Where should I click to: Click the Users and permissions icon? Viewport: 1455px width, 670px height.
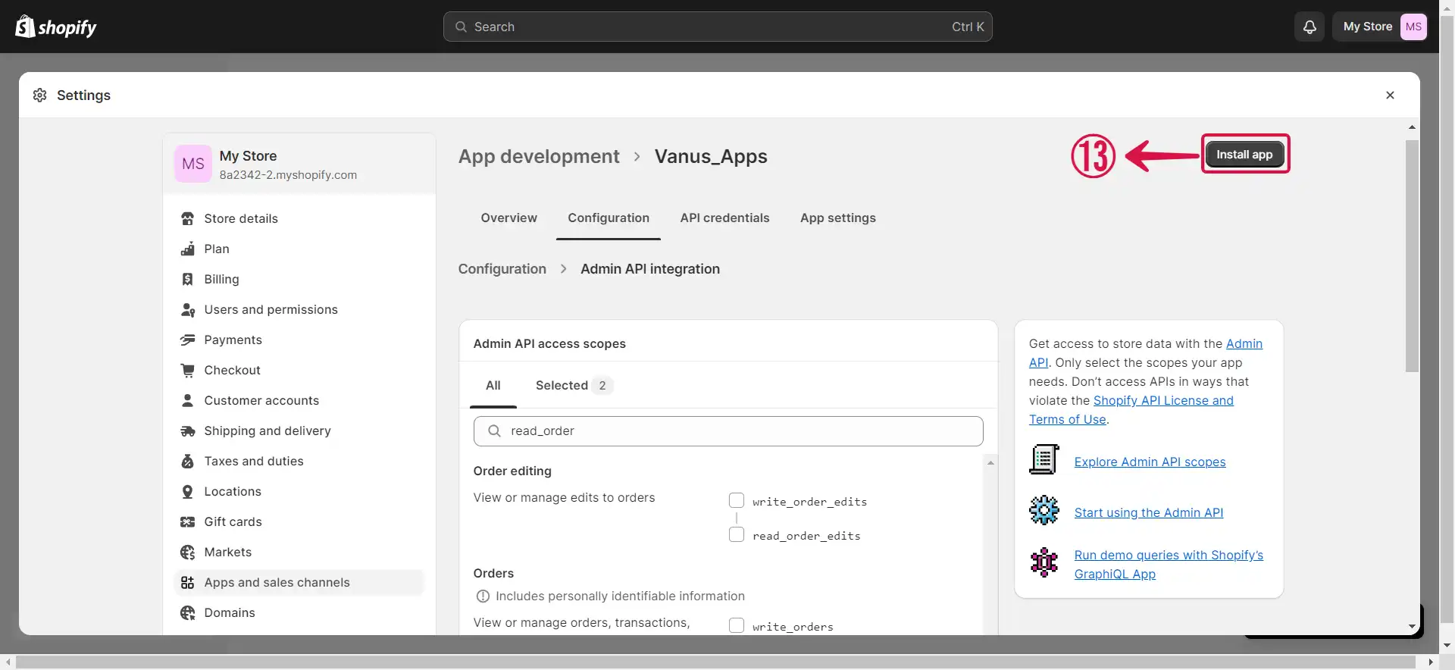188,309
